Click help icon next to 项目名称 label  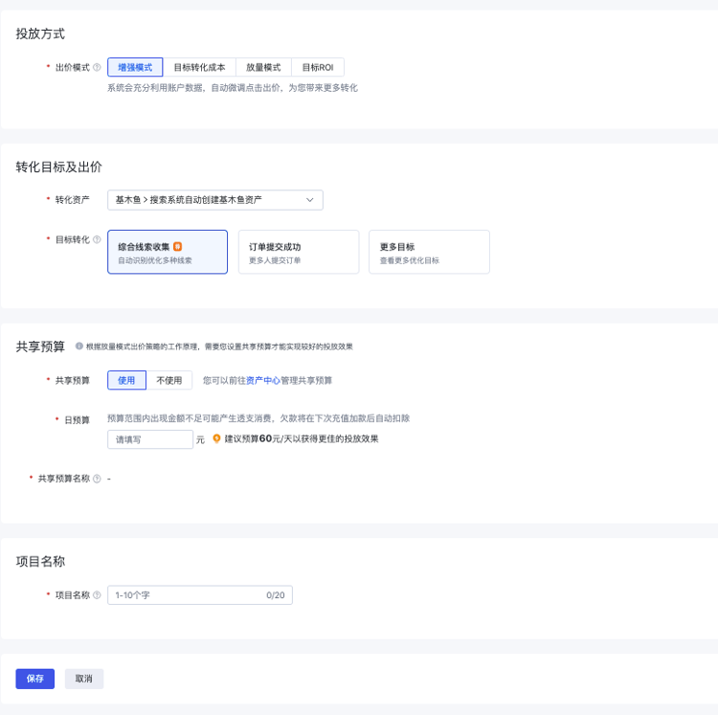[x=97, y=595]
